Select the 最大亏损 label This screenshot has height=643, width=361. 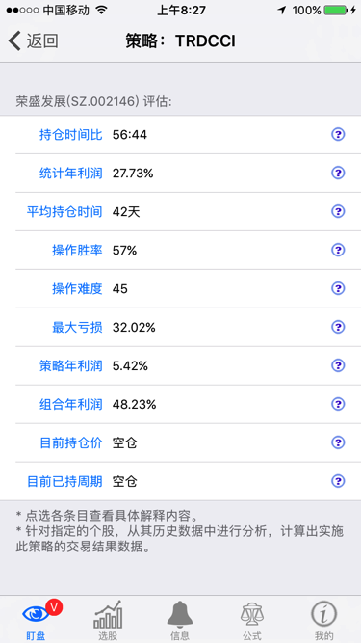tap(77, 327)
